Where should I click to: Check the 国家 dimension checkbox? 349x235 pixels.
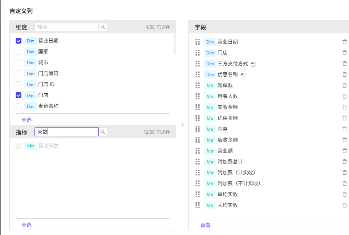(19, 52)
